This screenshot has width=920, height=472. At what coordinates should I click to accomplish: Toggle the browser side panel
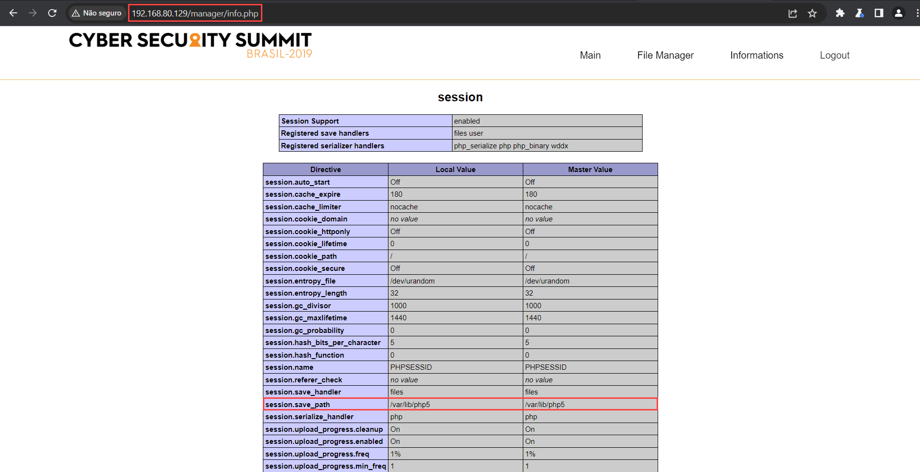pos(879,13)
